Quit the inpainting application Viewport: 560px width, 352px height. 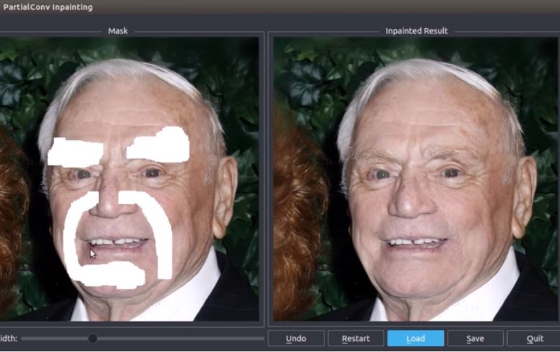point(534,338)
